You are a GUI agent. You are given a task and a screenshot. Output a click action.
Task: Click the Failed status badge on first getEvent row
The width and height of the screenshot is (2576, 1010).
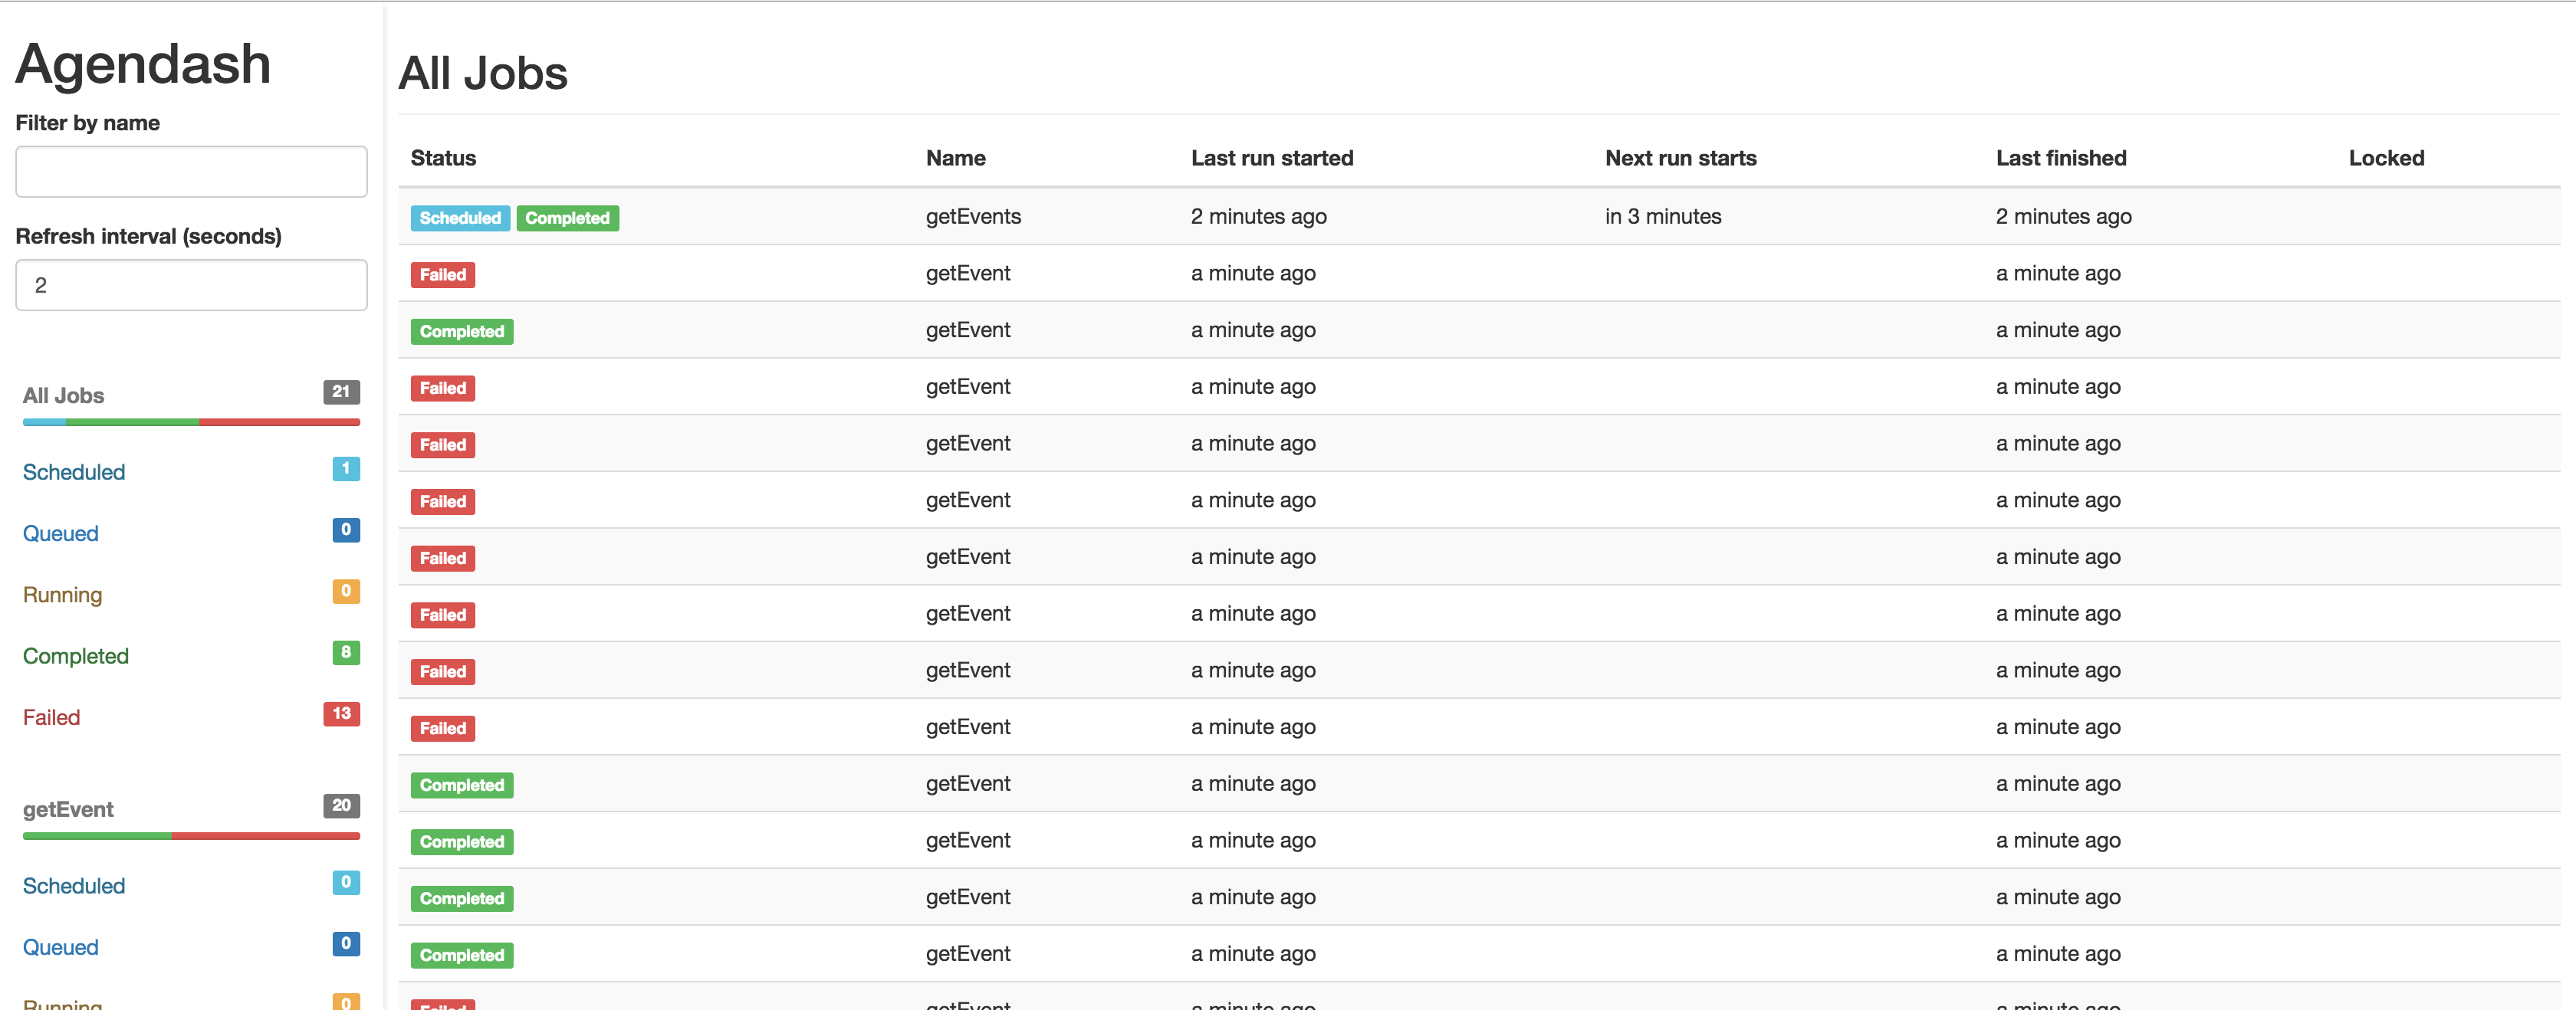[444, 274]
